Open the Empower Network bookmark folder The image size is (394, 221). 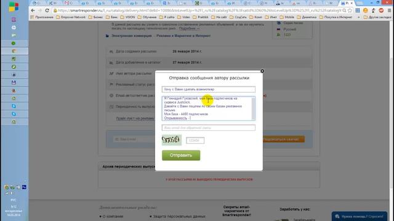[x=71, y=17]
